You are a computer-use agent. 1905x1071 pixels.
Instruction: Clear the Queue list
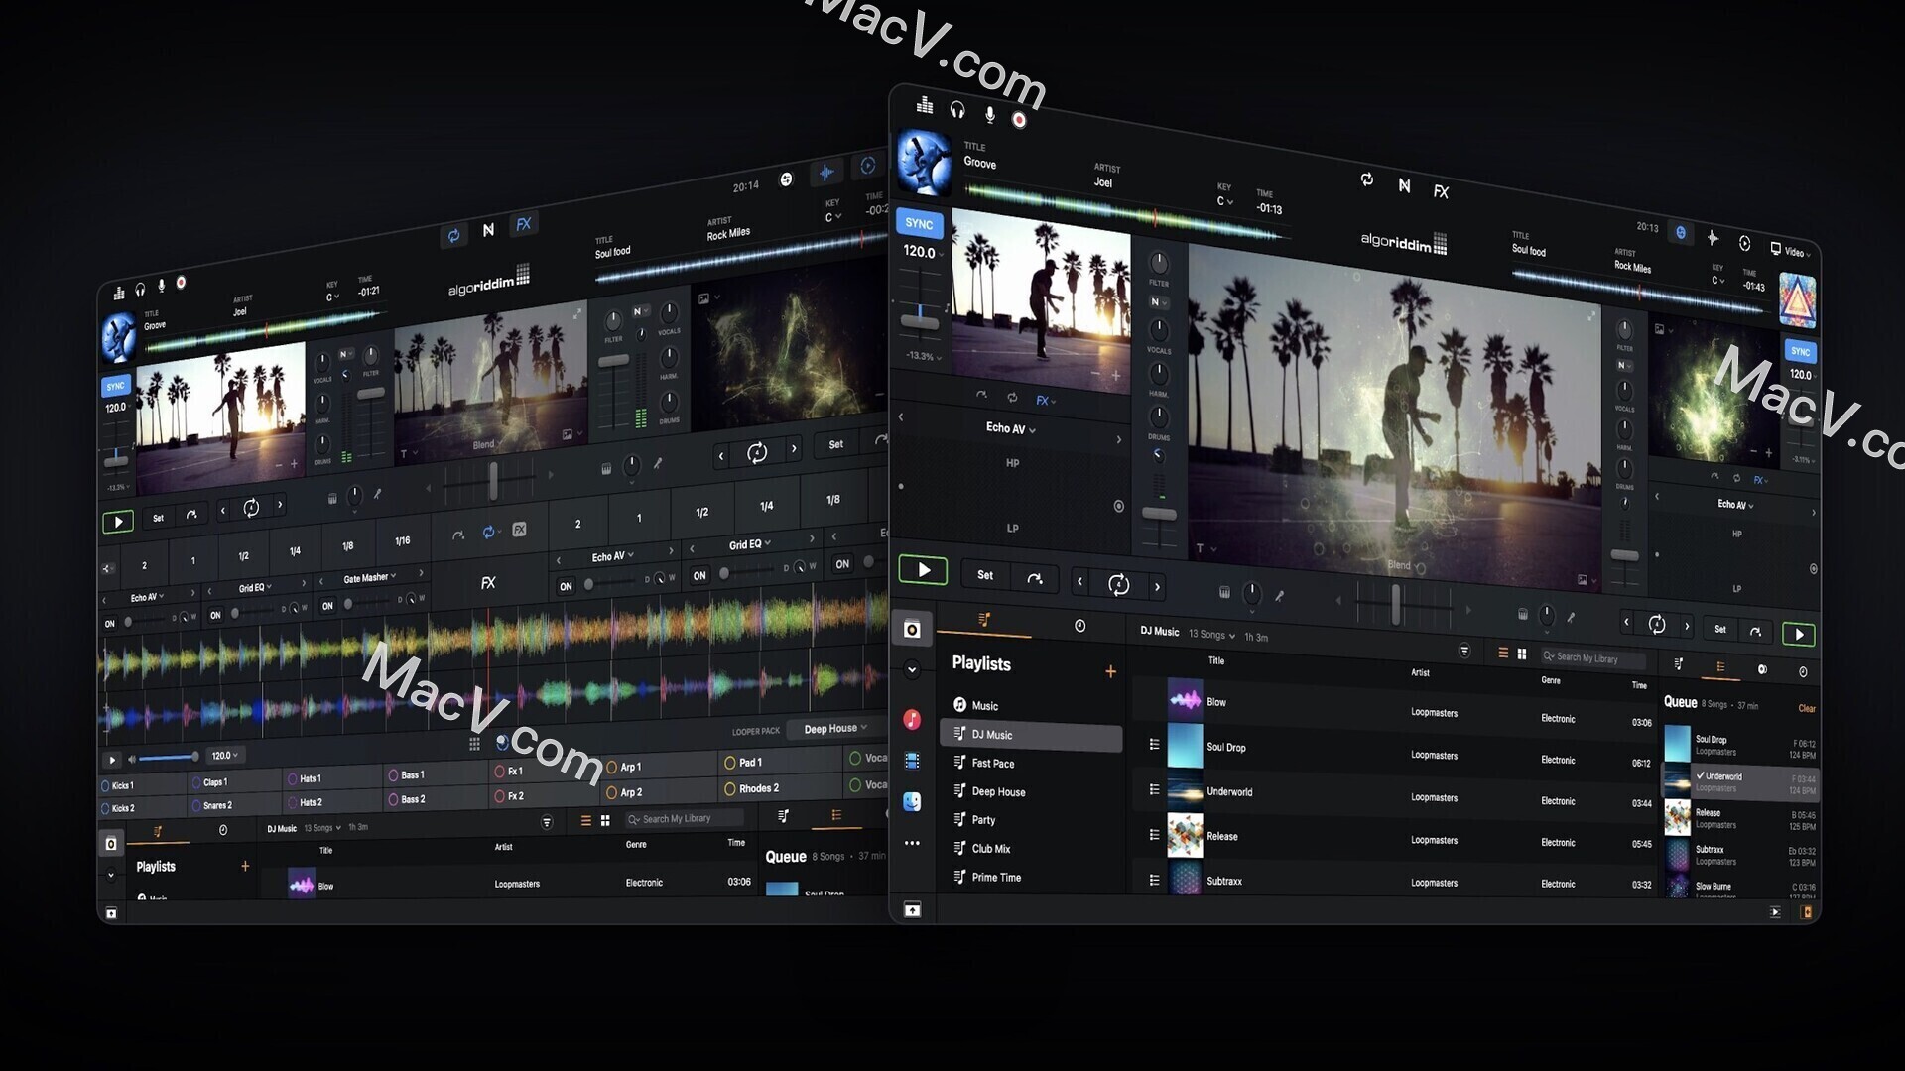click(x=1807, y=708)
